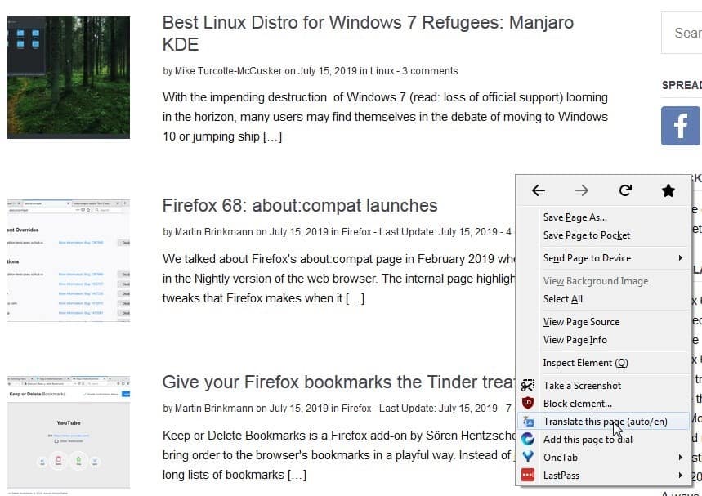Expand the LastPass submenu arrow
Screen dimensions: 702x496
click(681, 475)
